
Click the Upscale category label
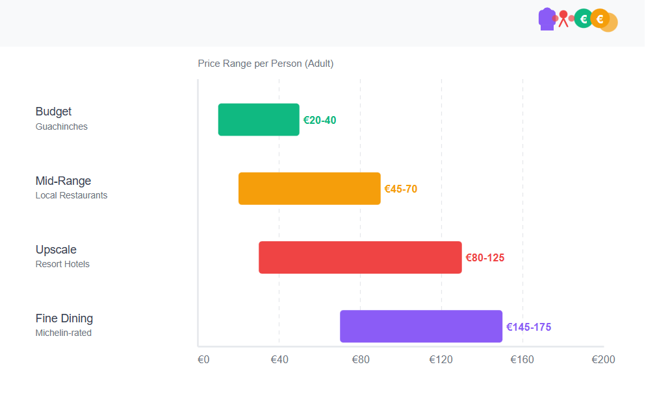(x=56, y=250)
